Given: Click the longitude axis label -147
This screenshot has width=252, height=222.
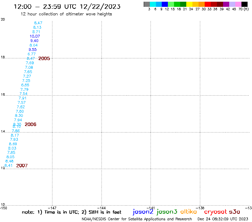Looking at the screenshot, I should point(52,208).
